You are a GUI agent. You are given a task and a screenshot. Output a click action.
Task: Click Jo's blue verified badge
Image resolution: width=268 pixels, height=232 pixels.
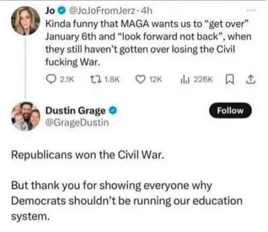coord(62,11)
